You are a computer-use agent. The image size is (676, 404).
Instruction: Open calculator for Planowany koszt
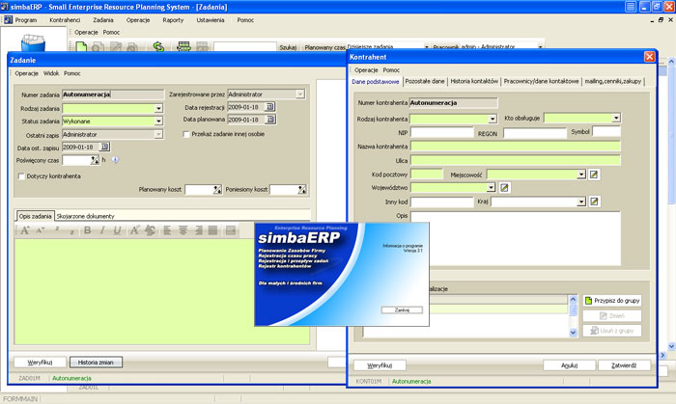tap(217, 189)
